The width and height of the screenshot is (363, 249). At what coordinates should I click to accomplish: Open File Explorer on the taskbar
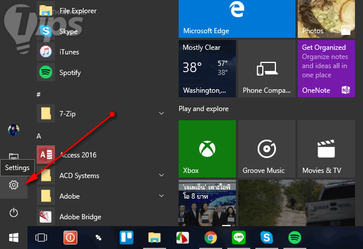coord(155,238)
